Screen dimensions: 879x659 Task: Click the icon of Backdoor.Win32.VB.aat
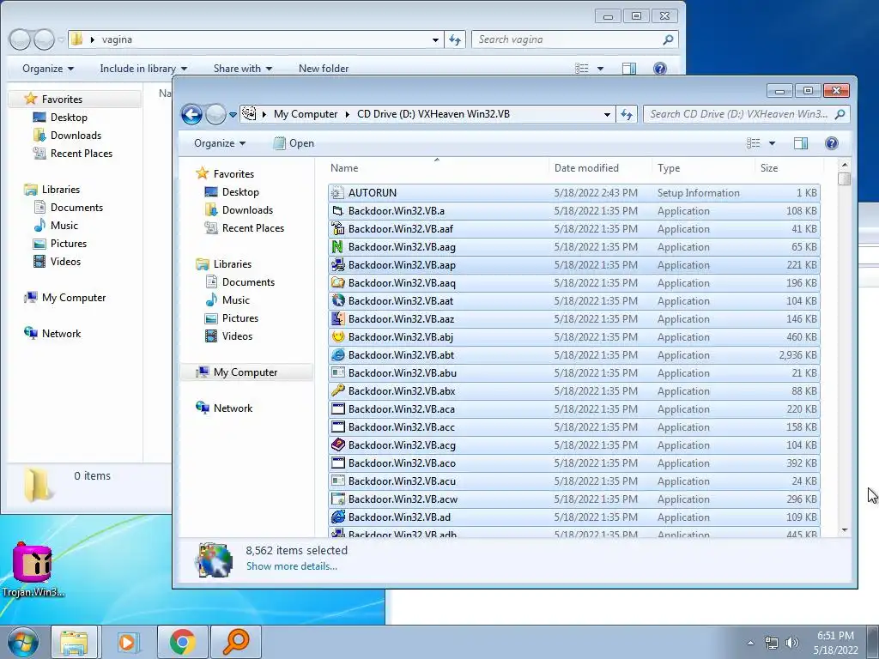pos(336,301)
